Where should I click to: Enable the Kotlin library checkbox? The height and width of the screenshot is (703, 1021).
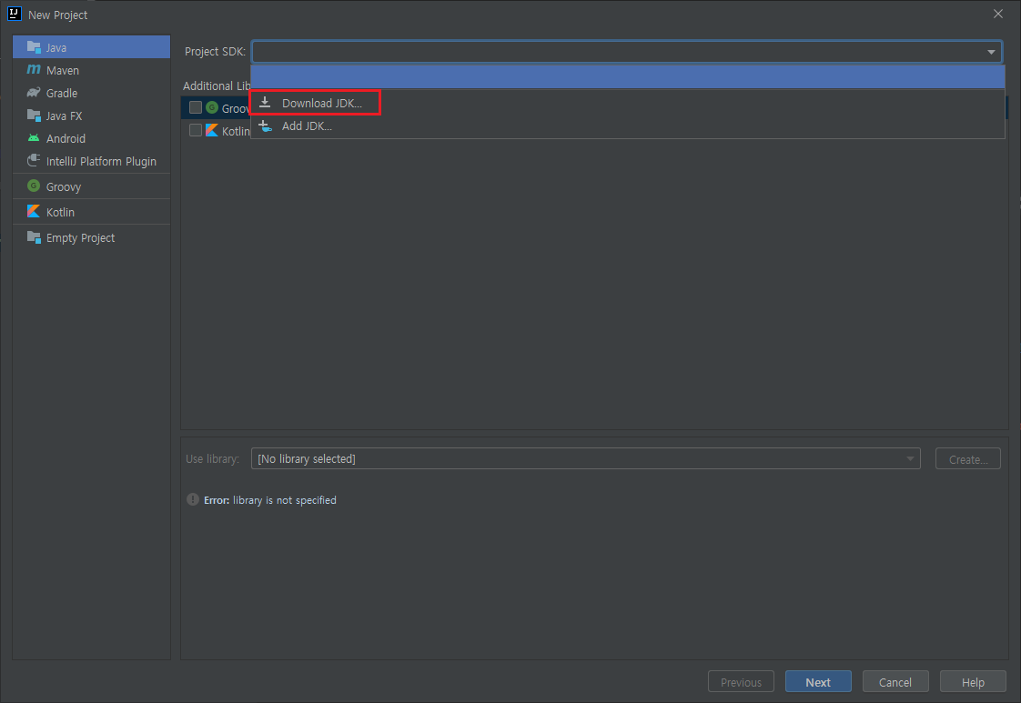point(196,130)
